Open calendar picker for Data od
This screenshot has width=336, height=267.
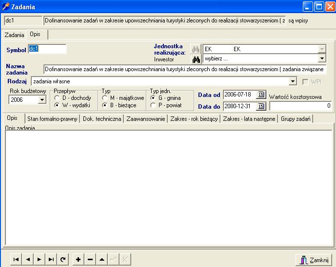[x=261, y=95]
